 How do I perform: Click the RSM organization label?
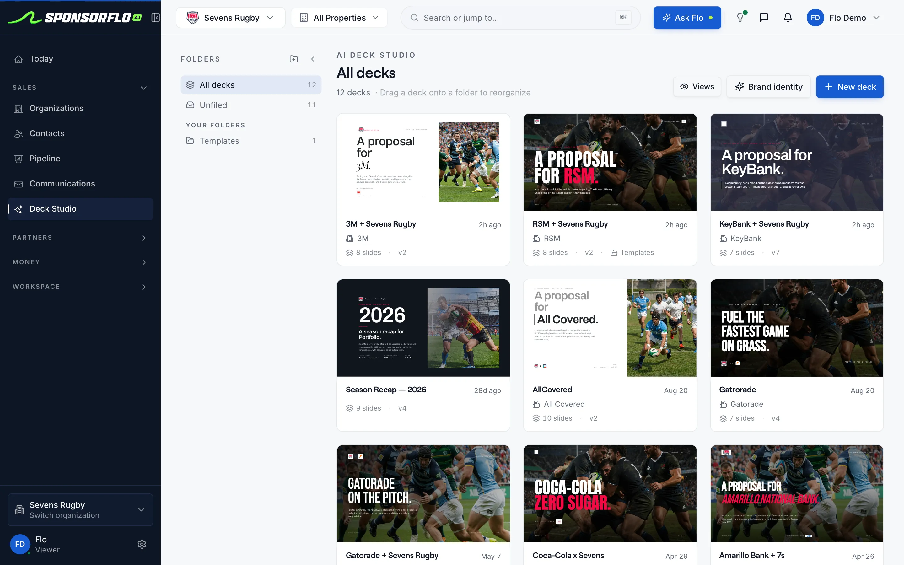pos(546,239)
